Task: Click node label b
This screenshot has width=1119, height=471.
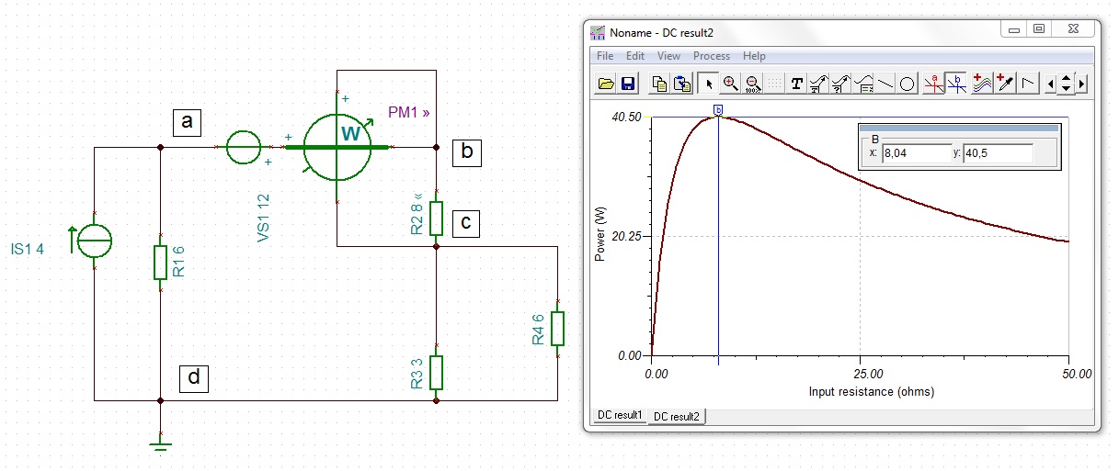Action: pyautogui.click(x=467, y=152)
